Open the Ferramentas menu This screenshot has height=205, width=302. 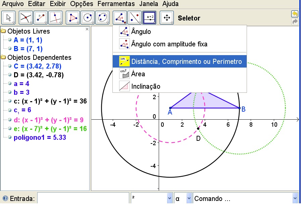point(116,4)
